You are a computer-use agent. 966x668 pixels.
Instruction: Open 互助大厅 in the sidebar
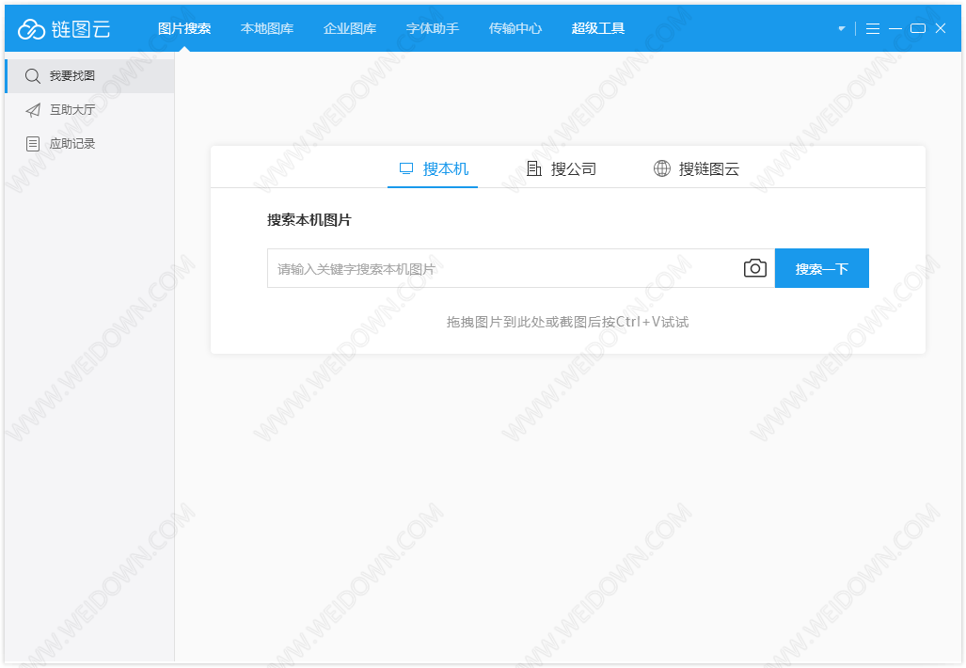tap(90, 110)
